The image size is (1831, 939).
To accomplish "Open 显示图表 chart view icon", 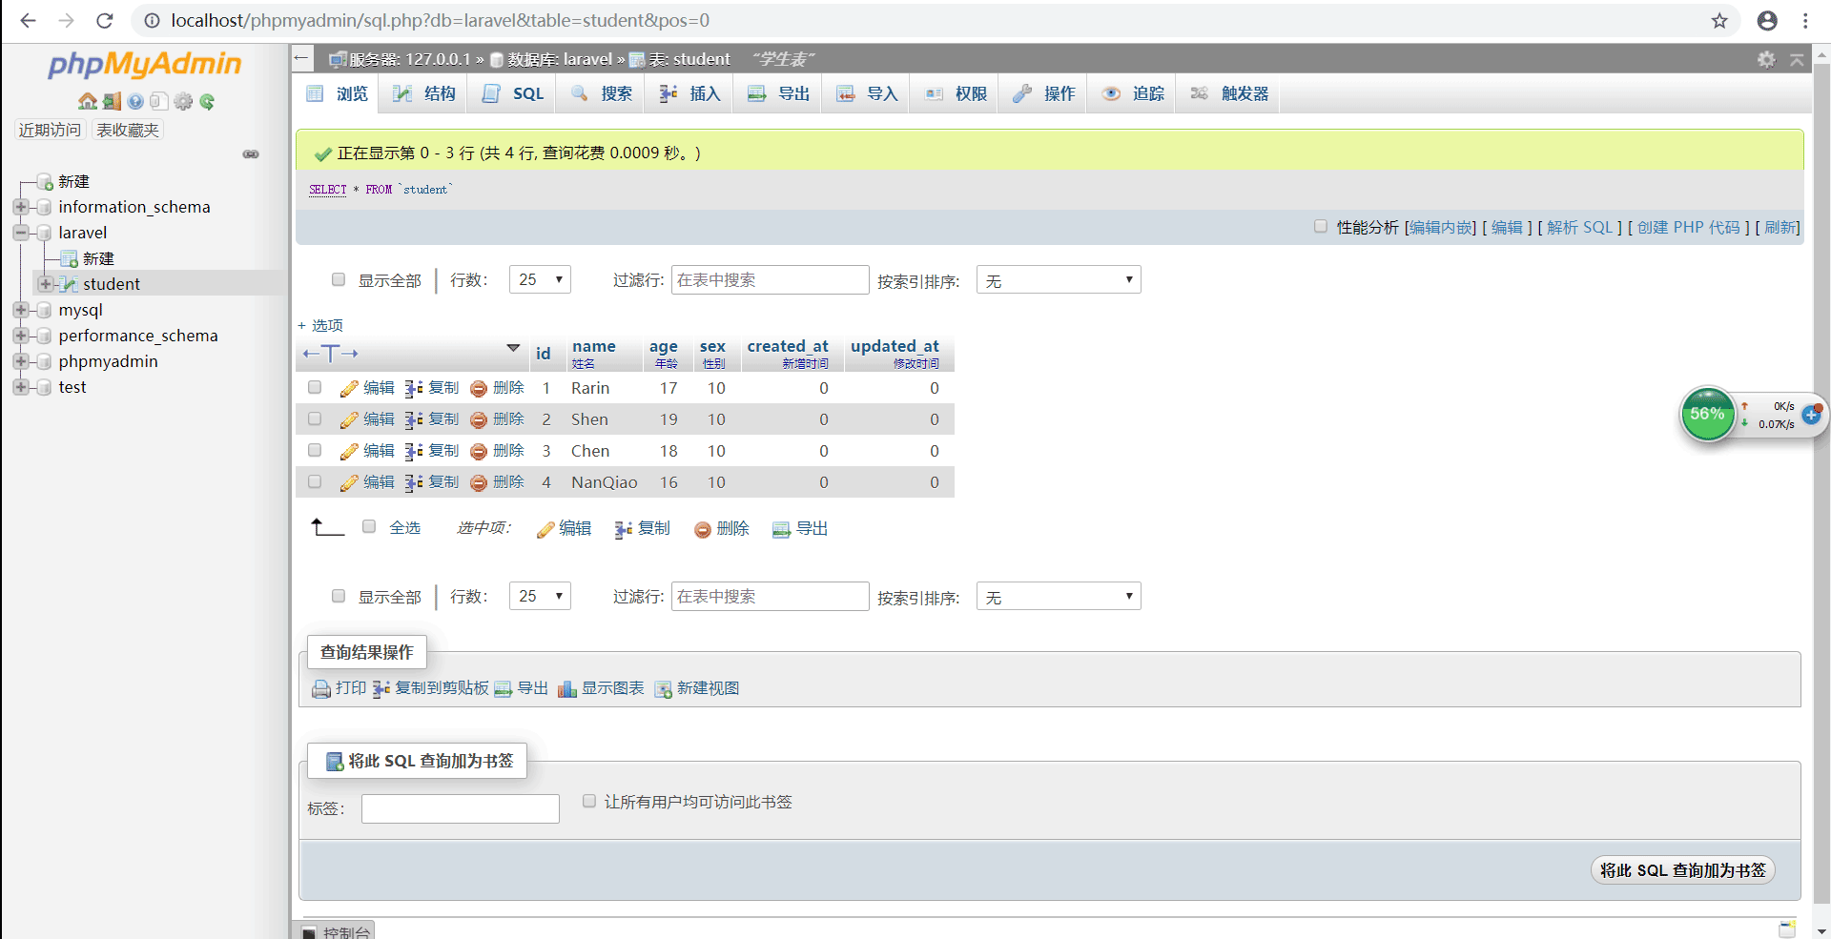I will (x=568, y=687).
